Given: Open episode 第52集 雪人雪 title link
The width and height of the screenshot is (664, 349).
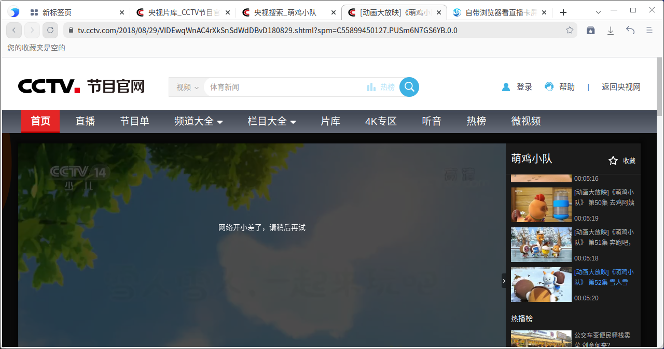Looking at the screenshot, I should (604, 277).
